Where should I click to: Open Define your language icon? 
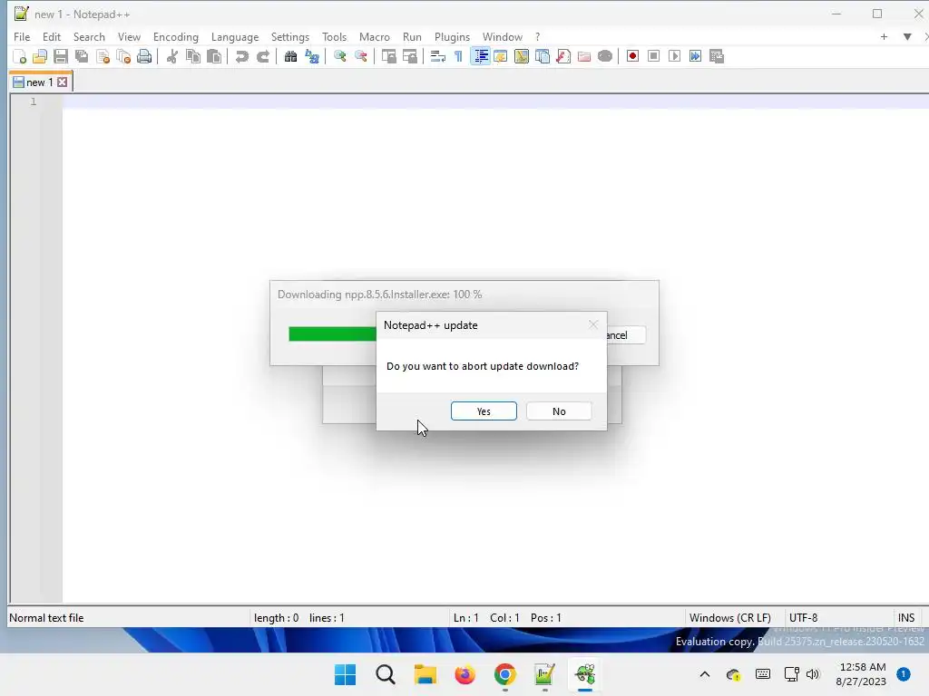[501, 56]
